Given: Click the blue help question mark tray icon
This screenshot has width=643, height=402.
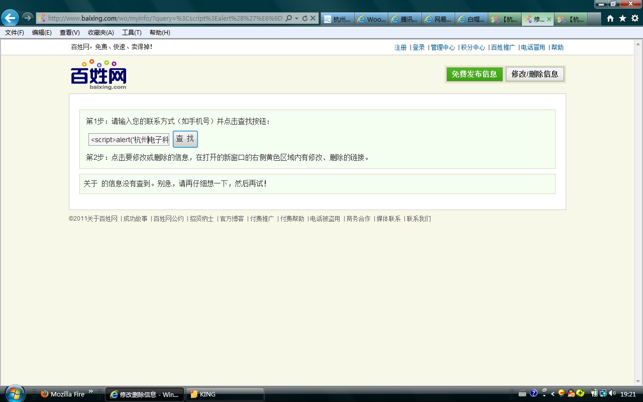Looking at the screenshot, I should [533, 393].
